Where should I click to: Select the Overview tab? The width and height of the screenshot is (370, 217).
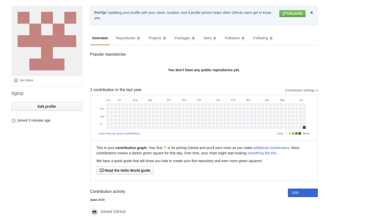pyautogui.click(x=100, y=38)
